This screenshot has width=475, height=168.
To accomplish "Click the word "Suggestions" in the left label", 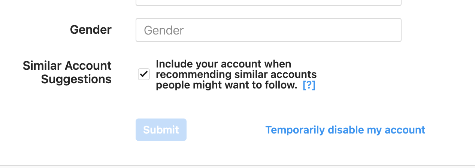I will tap(76, 79).
